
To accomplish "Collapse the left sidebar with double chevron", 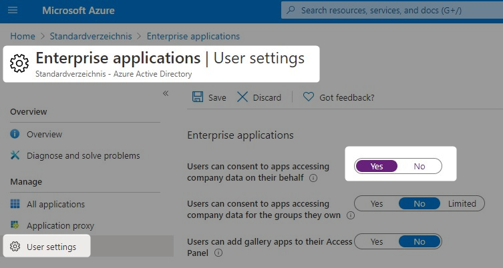I will tap(166, 93).
